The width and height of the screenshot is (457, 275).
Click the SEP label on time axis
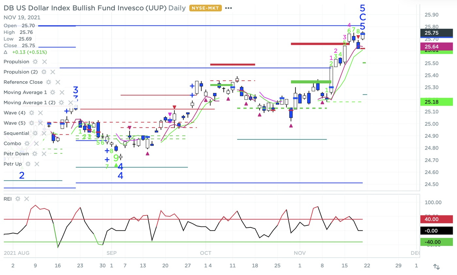click(x=111, y=253)
